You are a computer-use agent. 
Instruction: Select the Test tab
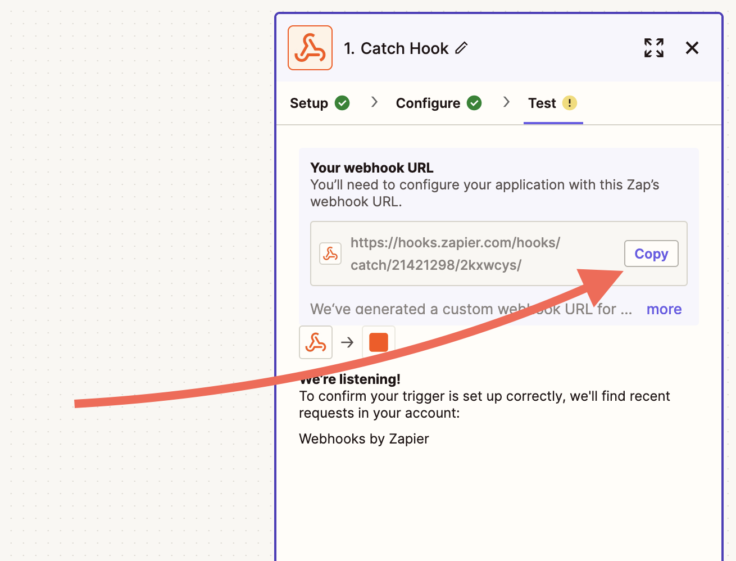coord(542,103)
